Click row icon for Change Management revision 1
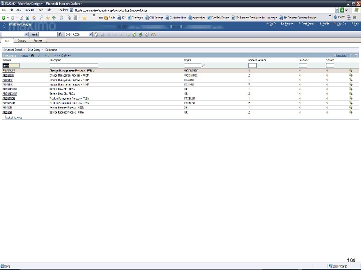Image resolution: width=361 pixels, height=270 pixels. 350,70
